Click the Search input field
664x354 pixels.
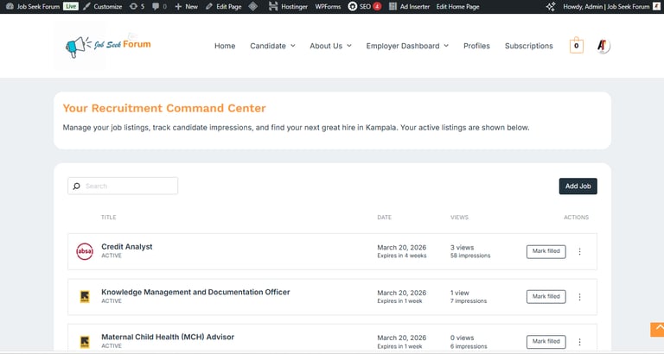point(123,186)
